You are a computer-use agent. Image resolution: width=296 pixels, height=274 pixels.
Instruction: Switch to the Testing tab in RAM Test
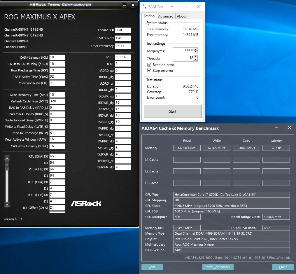149,16
